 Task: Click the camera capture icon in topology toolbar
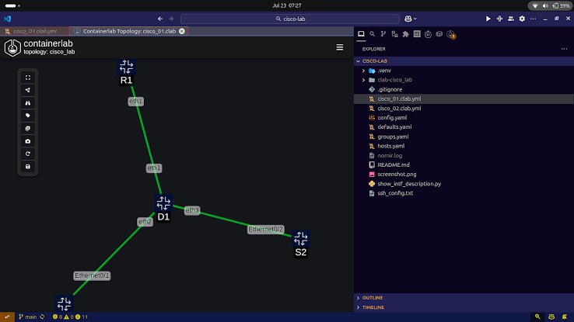pos(28,141)
